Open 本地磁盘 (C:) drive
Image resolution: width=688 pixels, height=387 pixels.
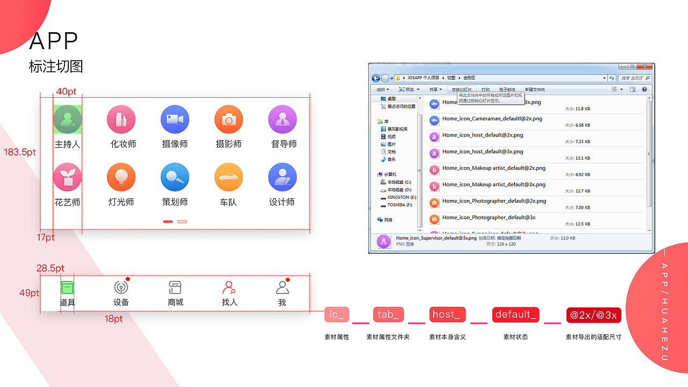pyautogui.click(x=396, y=182)
